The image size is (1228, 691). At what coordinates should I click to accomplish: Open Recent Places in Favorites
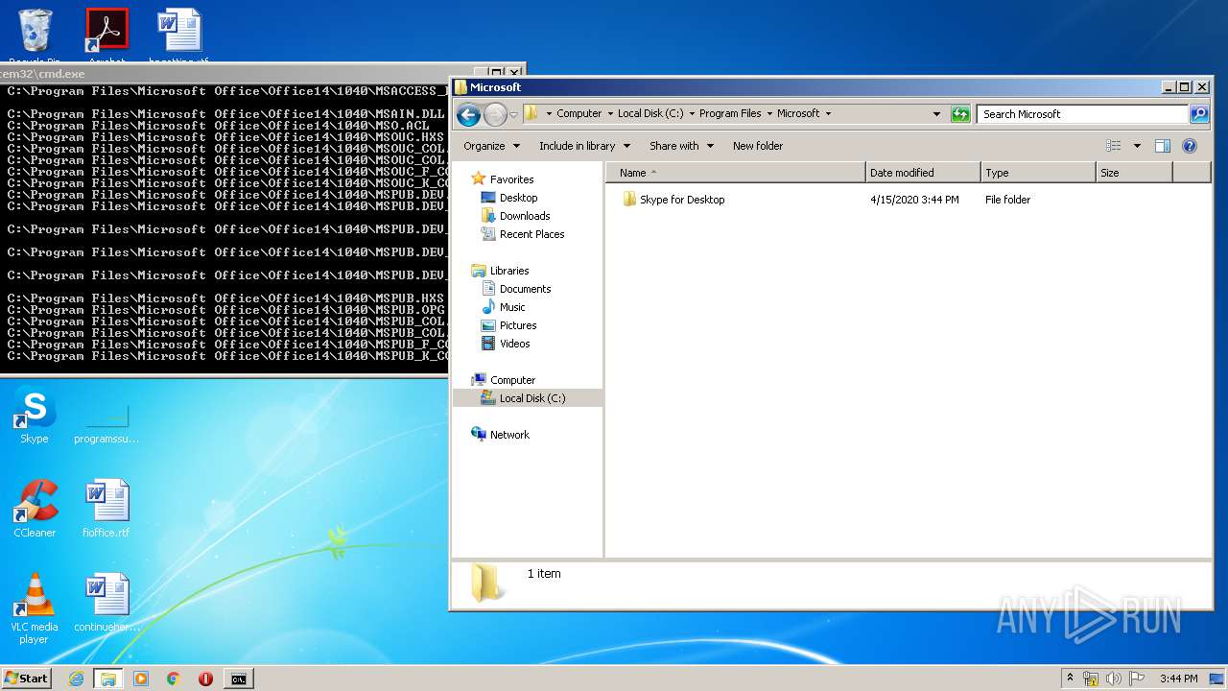(531, 234)
